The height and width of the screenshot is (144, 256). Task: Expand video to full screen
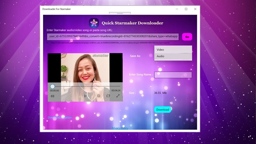[118, 96]
